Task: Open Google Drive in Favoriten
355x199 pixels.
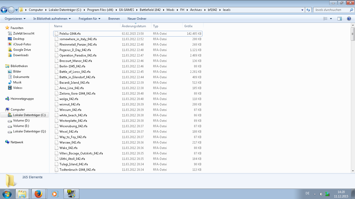Action: point(22,50)
